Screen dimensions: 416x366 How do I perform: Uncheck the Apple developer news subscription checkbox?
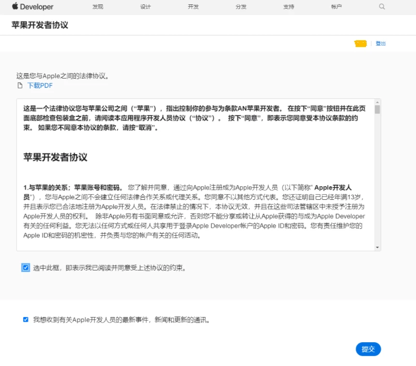point(26,319)
